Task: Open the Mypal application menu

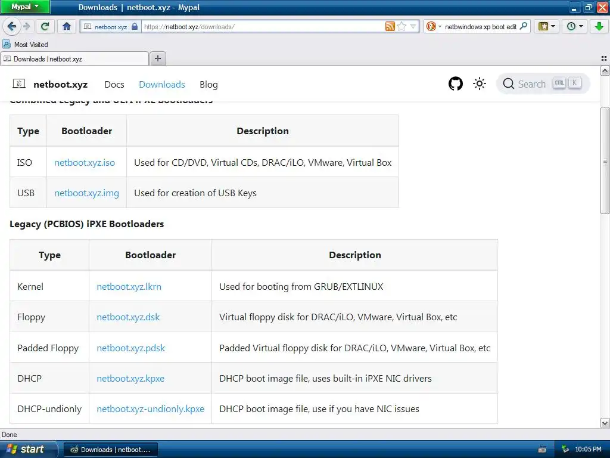Action: (25, 7)
